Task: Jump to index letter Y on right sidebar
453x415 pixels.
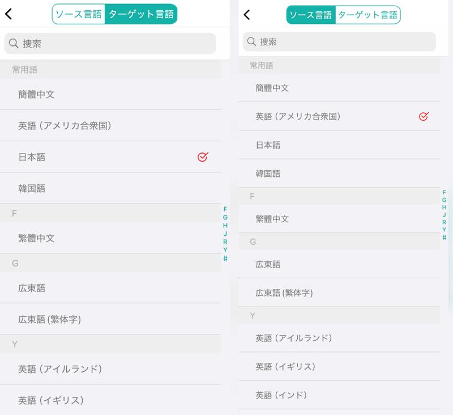Action: coord(444,230)
